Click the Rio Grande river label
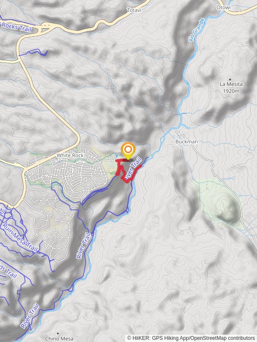This screenshot has height=342, width=257. tap(197, 30)
